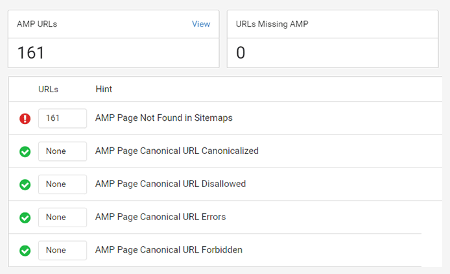Open AMP Page Not Found in Sitemaps hint
The height and width of the screenshot is (274, 450).
point(164,118)
